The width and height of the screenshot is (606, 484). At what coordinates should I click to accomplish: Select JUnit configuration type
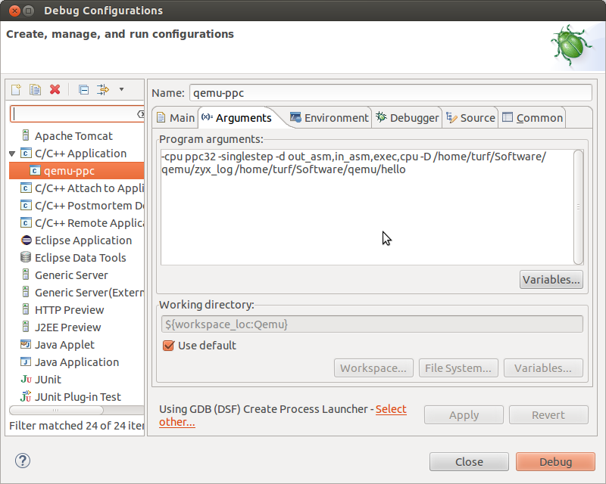tap(48, 380)
